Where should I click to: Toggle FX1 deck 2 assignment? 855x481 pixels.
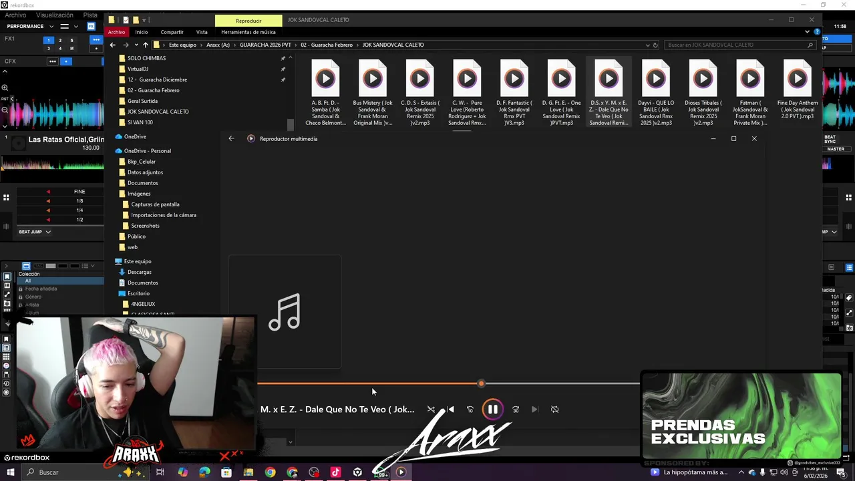point(59,40)
